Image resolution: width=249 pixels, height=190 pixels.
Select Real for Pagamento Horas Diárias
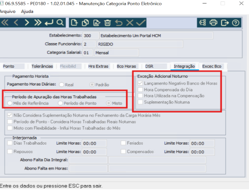tap(61, 85)
